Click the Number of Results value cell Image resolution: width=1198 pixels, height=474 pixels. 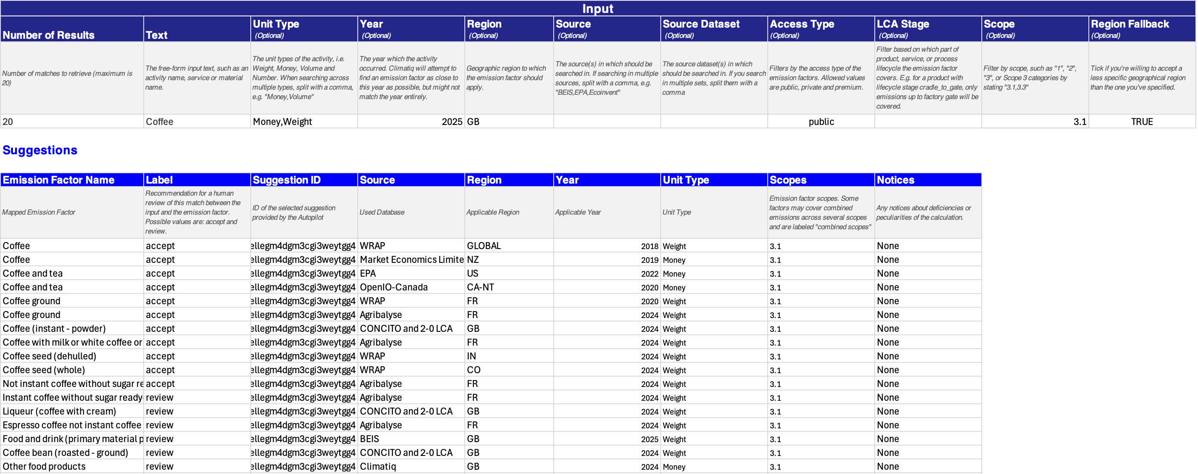(72, 122)
